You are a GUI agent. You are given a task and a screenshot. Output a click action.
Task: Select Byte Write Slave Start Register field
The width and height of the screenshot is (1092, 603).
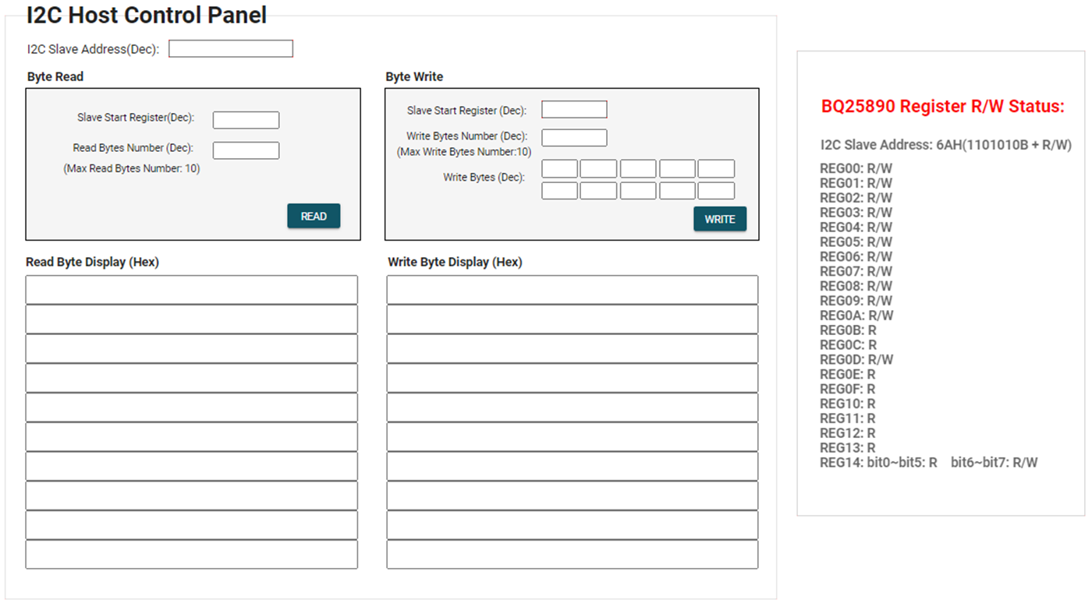click(x=574, y=110)
